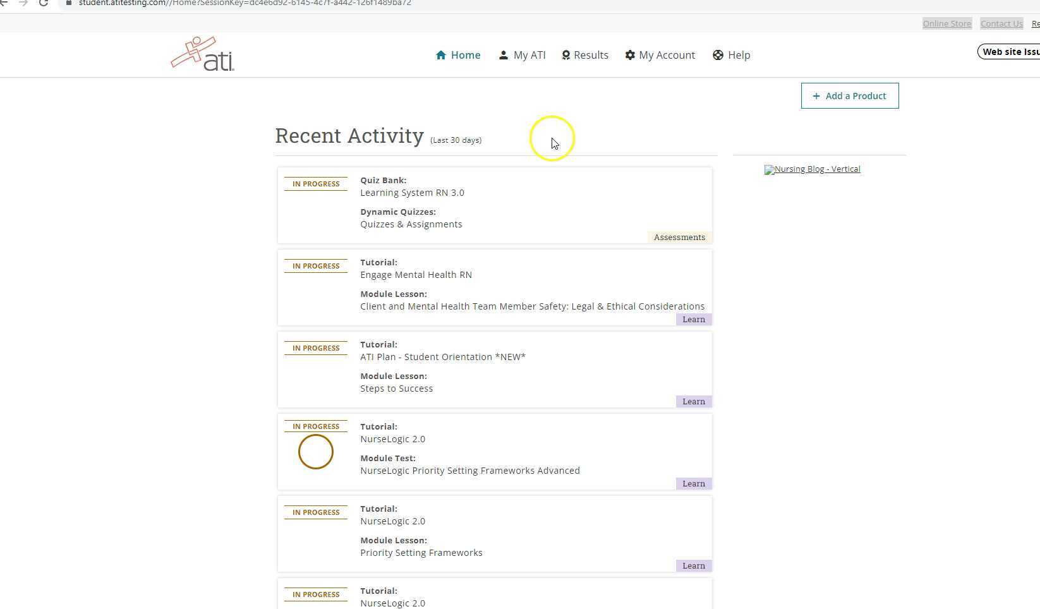Screen dimensions: 1040x609
Task: Click the Web site Issues button
Action: point(1010,52)
